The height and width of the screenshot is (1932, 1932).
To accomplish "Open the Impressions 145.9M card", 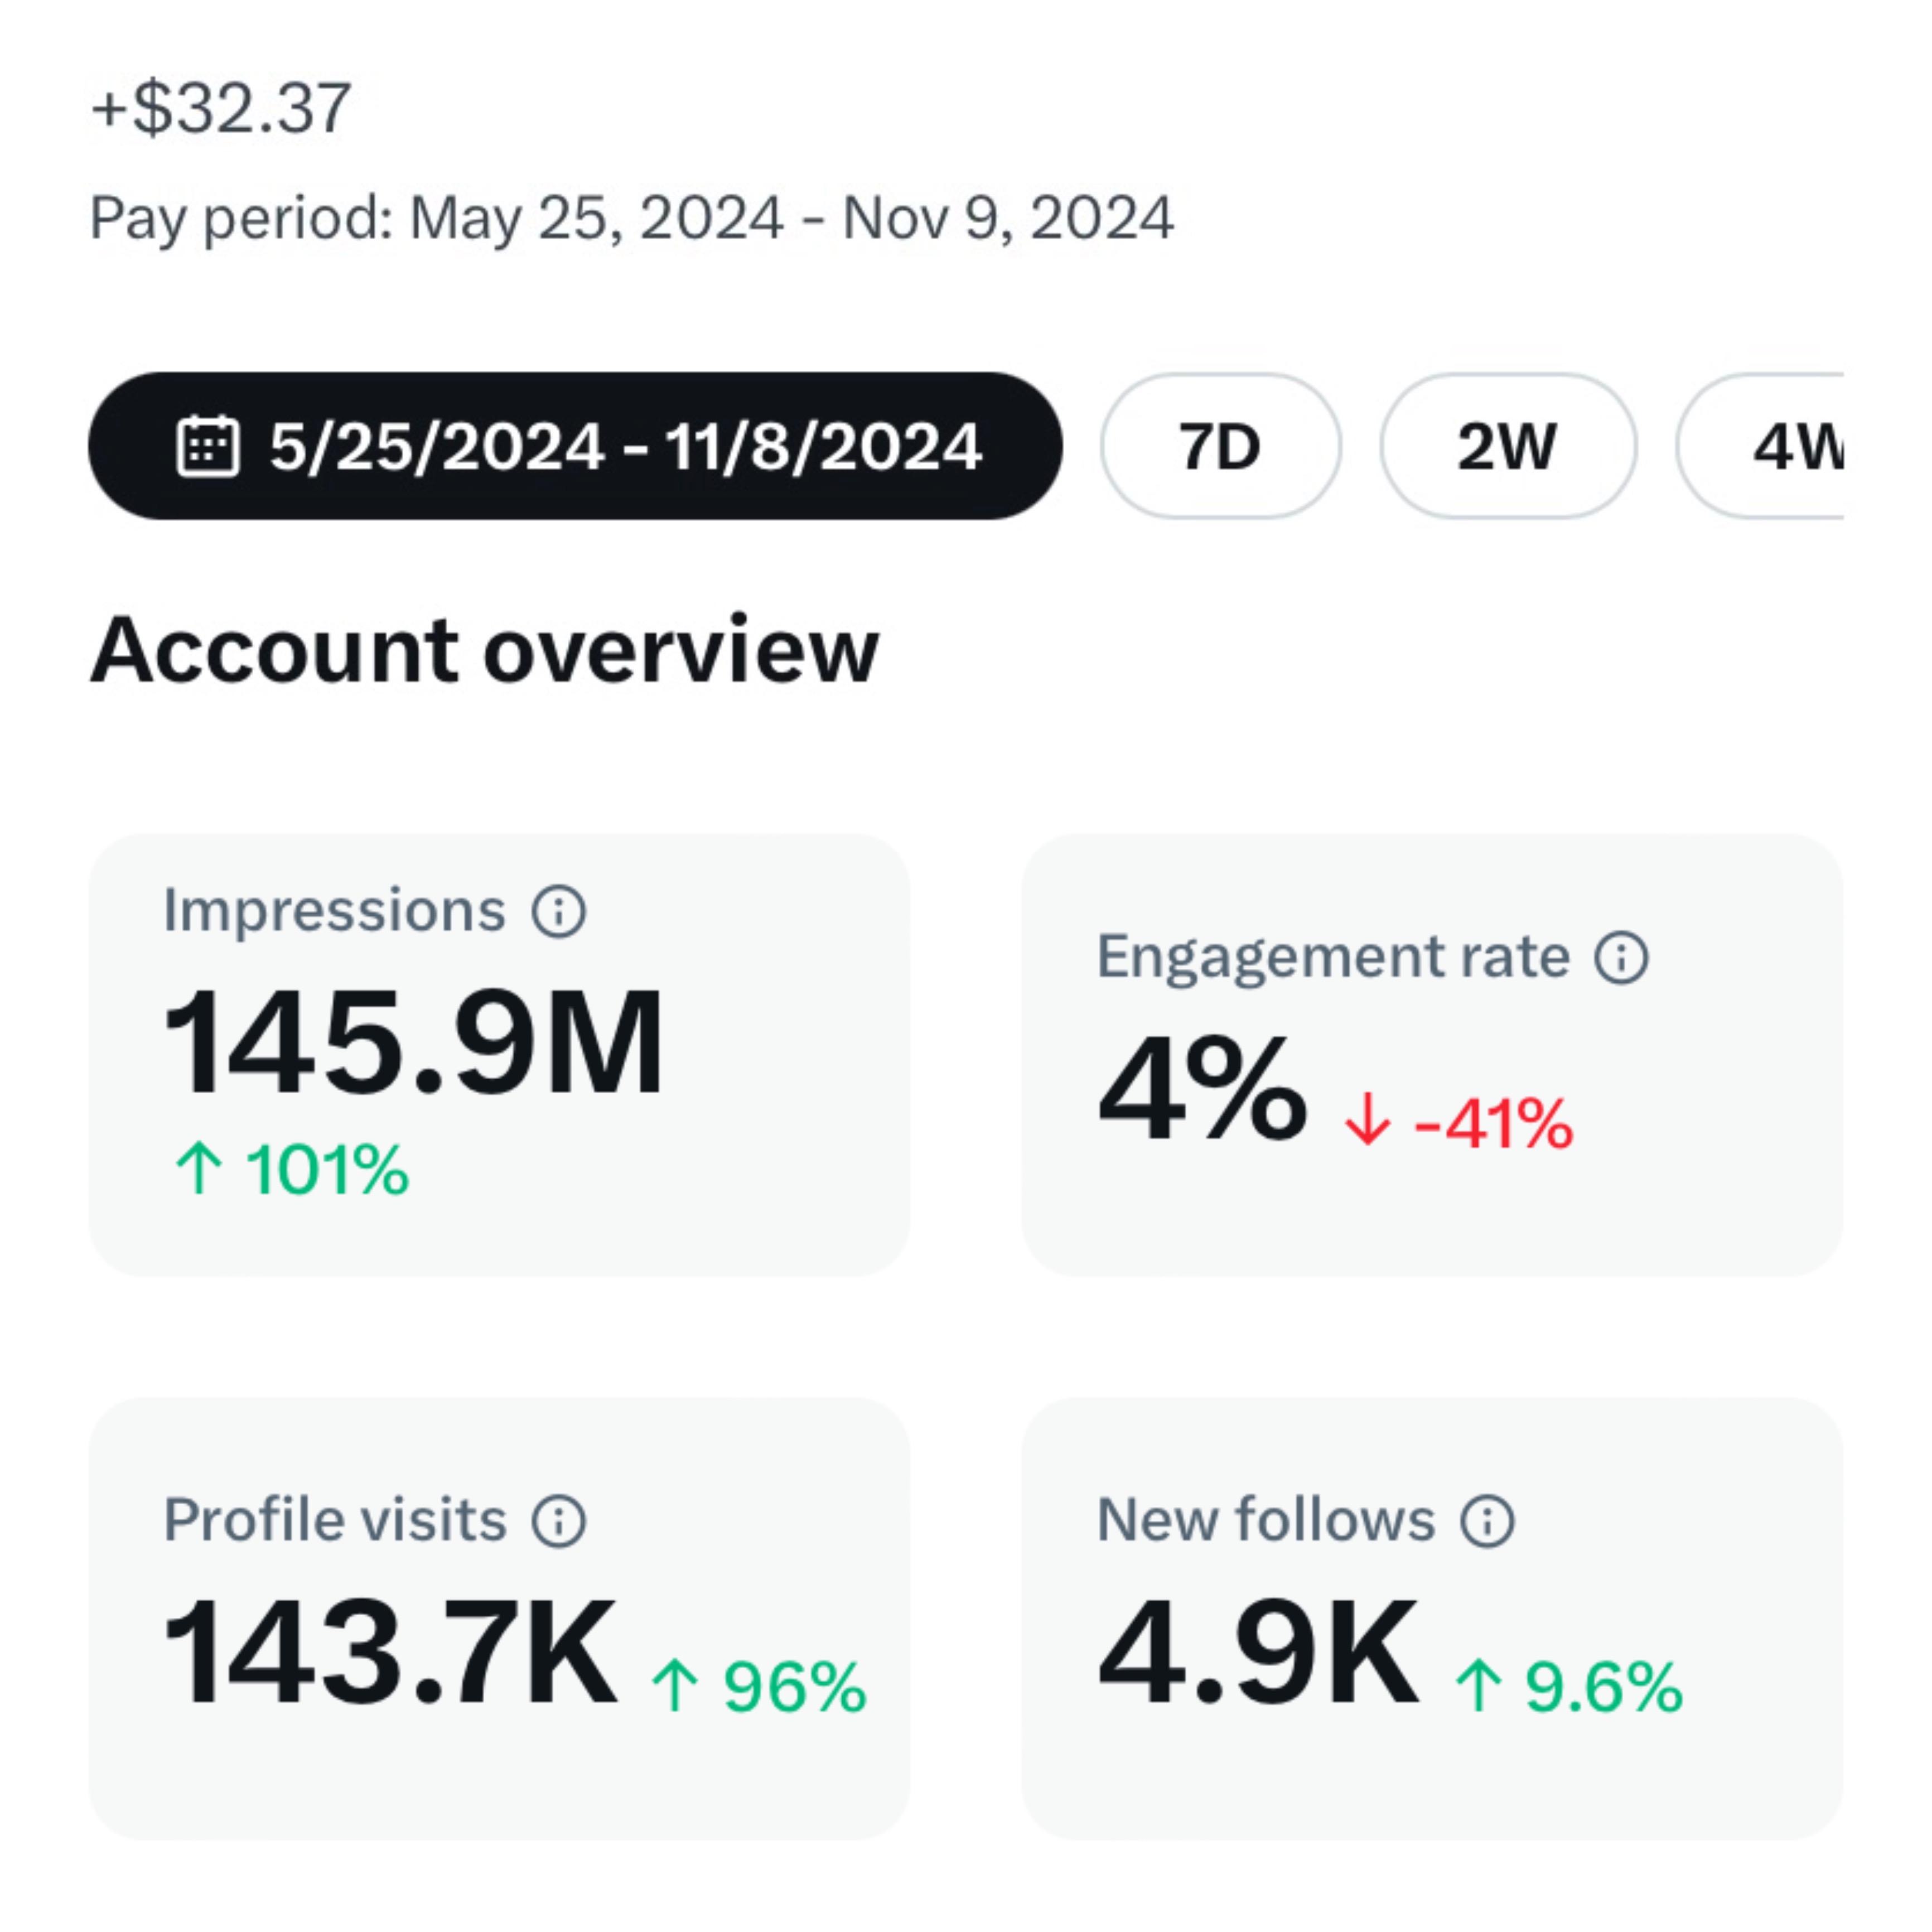I will point(499,1054).
